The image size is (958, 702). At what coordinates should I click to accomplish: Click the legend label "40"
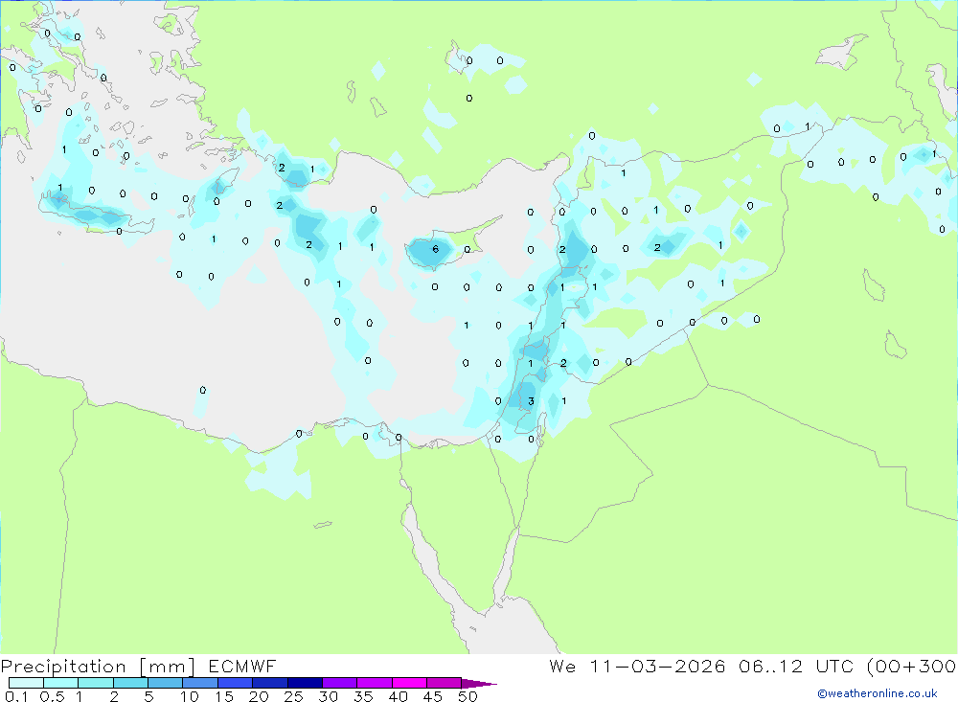click(x=399, y=696)
